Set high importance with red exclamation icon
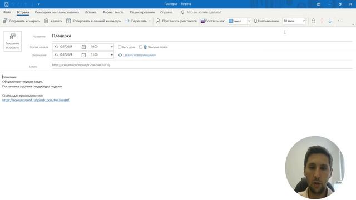The height and width of the screenshot is (200, 356). point(322,21)
